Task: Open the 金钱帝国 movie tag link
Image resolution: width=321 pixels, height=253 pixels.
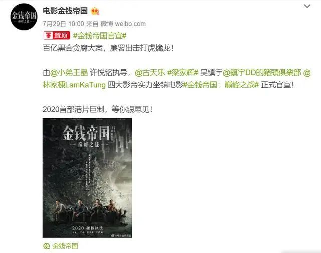Action: tap(65, 246)
